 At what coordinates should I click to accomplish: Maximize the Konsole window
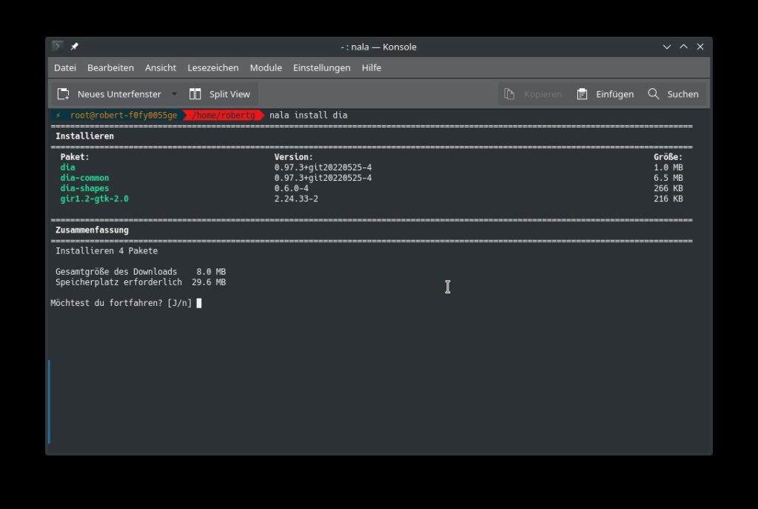(x=683, y=47)
